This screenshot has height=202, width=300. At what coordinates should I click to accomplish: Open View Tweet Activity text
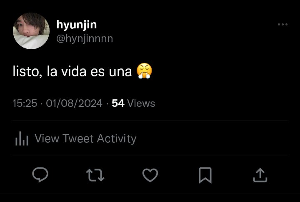[x=85, y=139]
